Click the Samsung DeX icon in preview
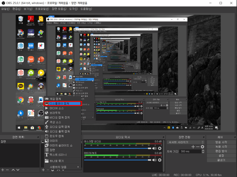 (x=31, y=61)
